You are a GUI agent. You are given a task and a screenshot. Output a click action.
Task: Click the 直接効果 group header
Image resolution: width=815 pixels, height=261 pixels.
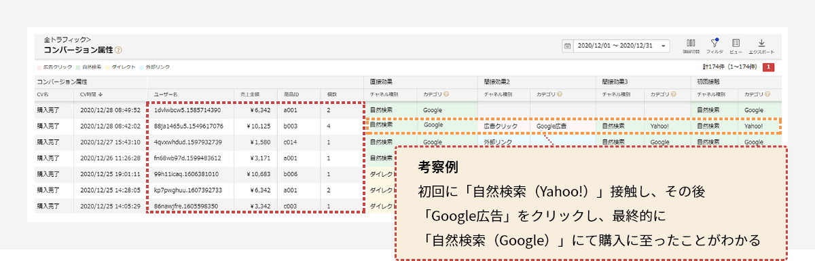point(381,82)
